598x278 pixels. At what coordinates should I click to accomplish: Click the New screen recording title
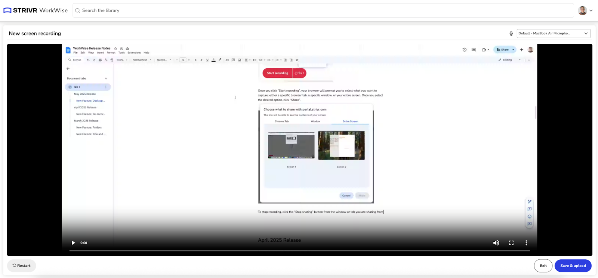coord(35,33)
